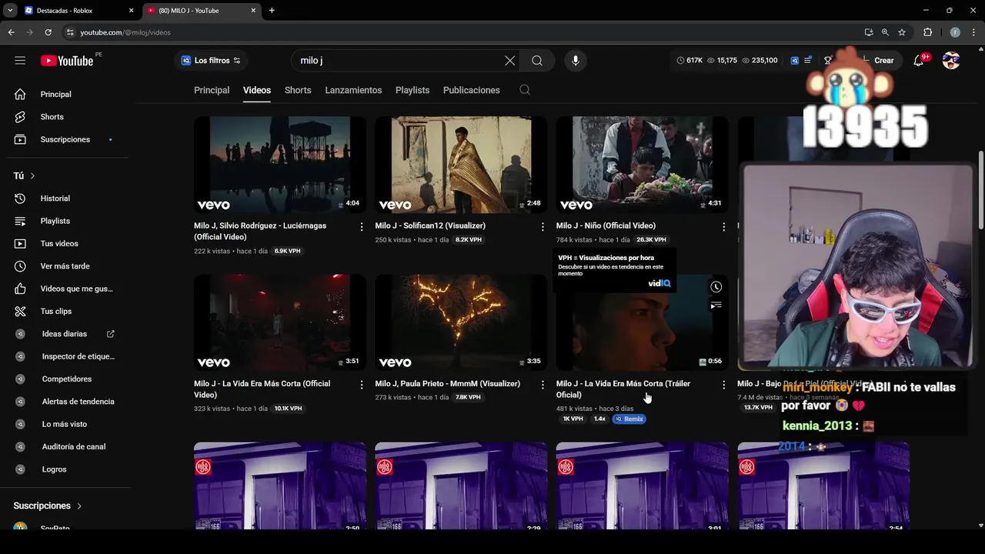Switch to the channel Principal tab
985x554 pixels.
(212, 90)
